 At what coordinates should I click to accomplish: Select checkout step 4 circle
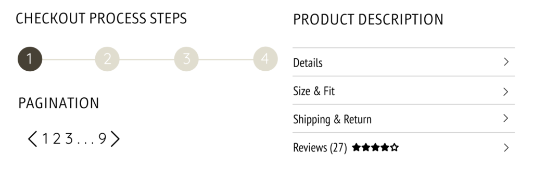(265, 59)
